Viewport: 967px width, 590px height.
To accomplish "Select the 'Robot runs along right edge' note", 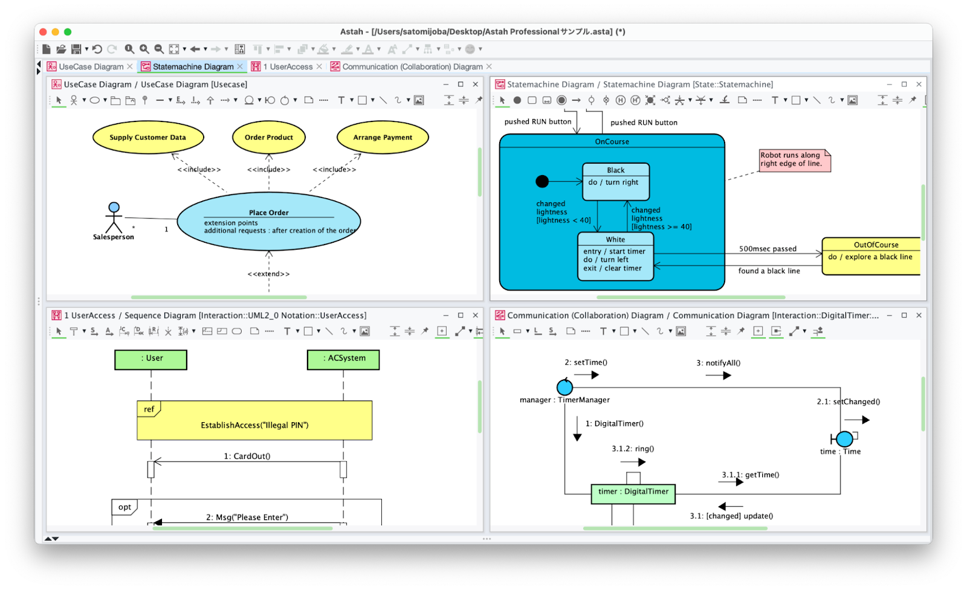I will point(795,161).
